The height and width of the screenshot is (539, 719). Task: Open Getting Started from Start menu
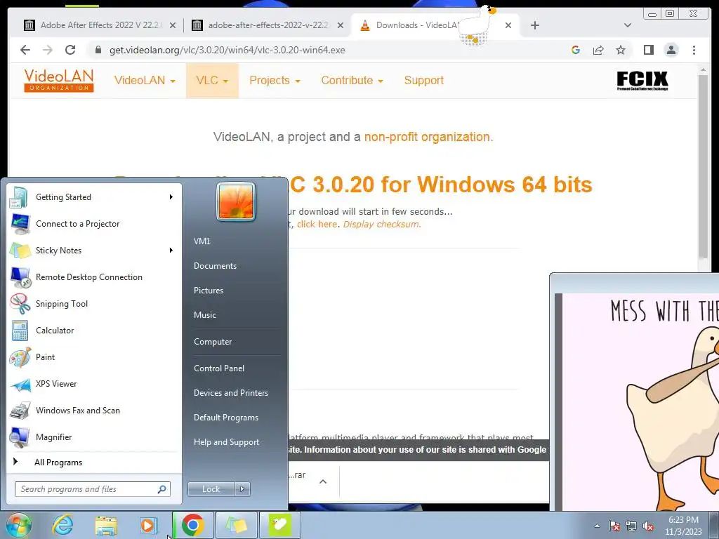tap(93, 197)
